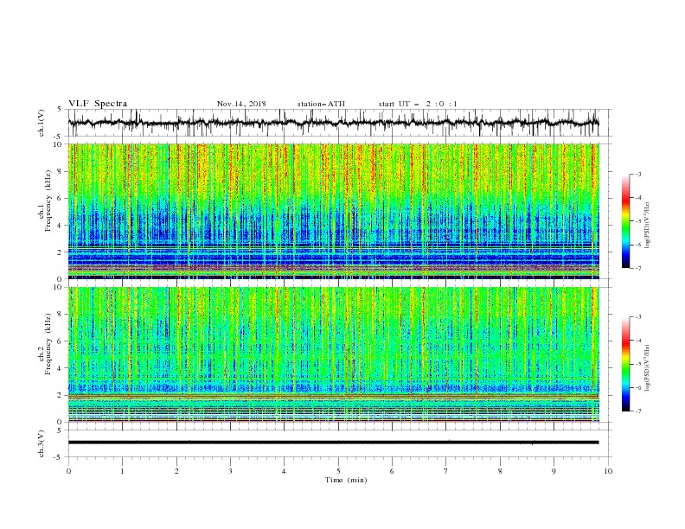The height and width of the screenshot is (529, 685).
Task: Click the ch.2 spectrogram color scale bar
Action: (x=625, y=364)
